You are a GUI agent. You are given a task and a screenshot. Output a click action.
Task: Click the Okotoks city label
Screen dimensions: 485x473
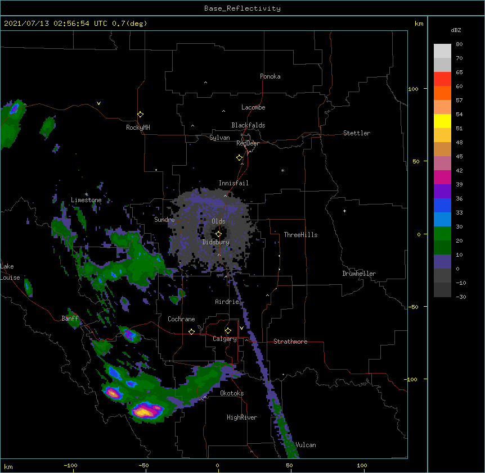[232, 393]
